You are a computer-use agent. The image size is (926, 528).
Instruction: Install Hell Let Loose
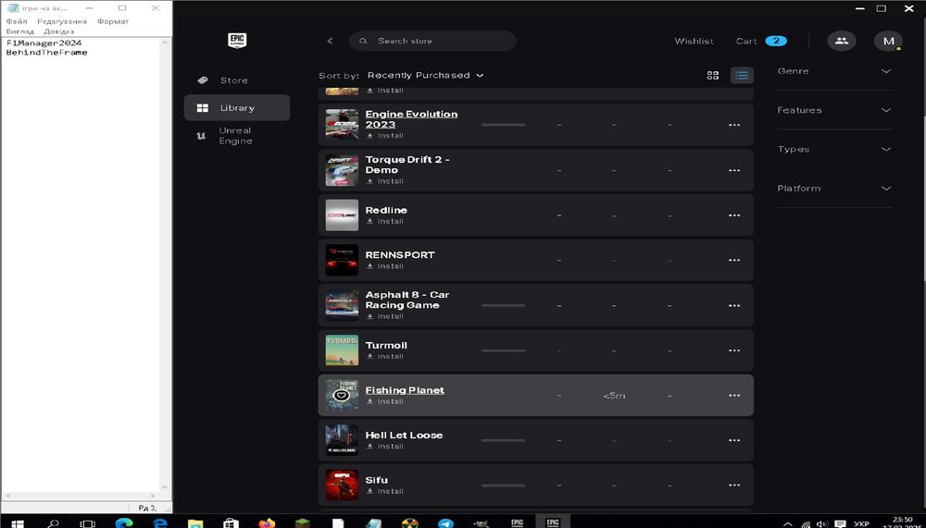(385, 446)
